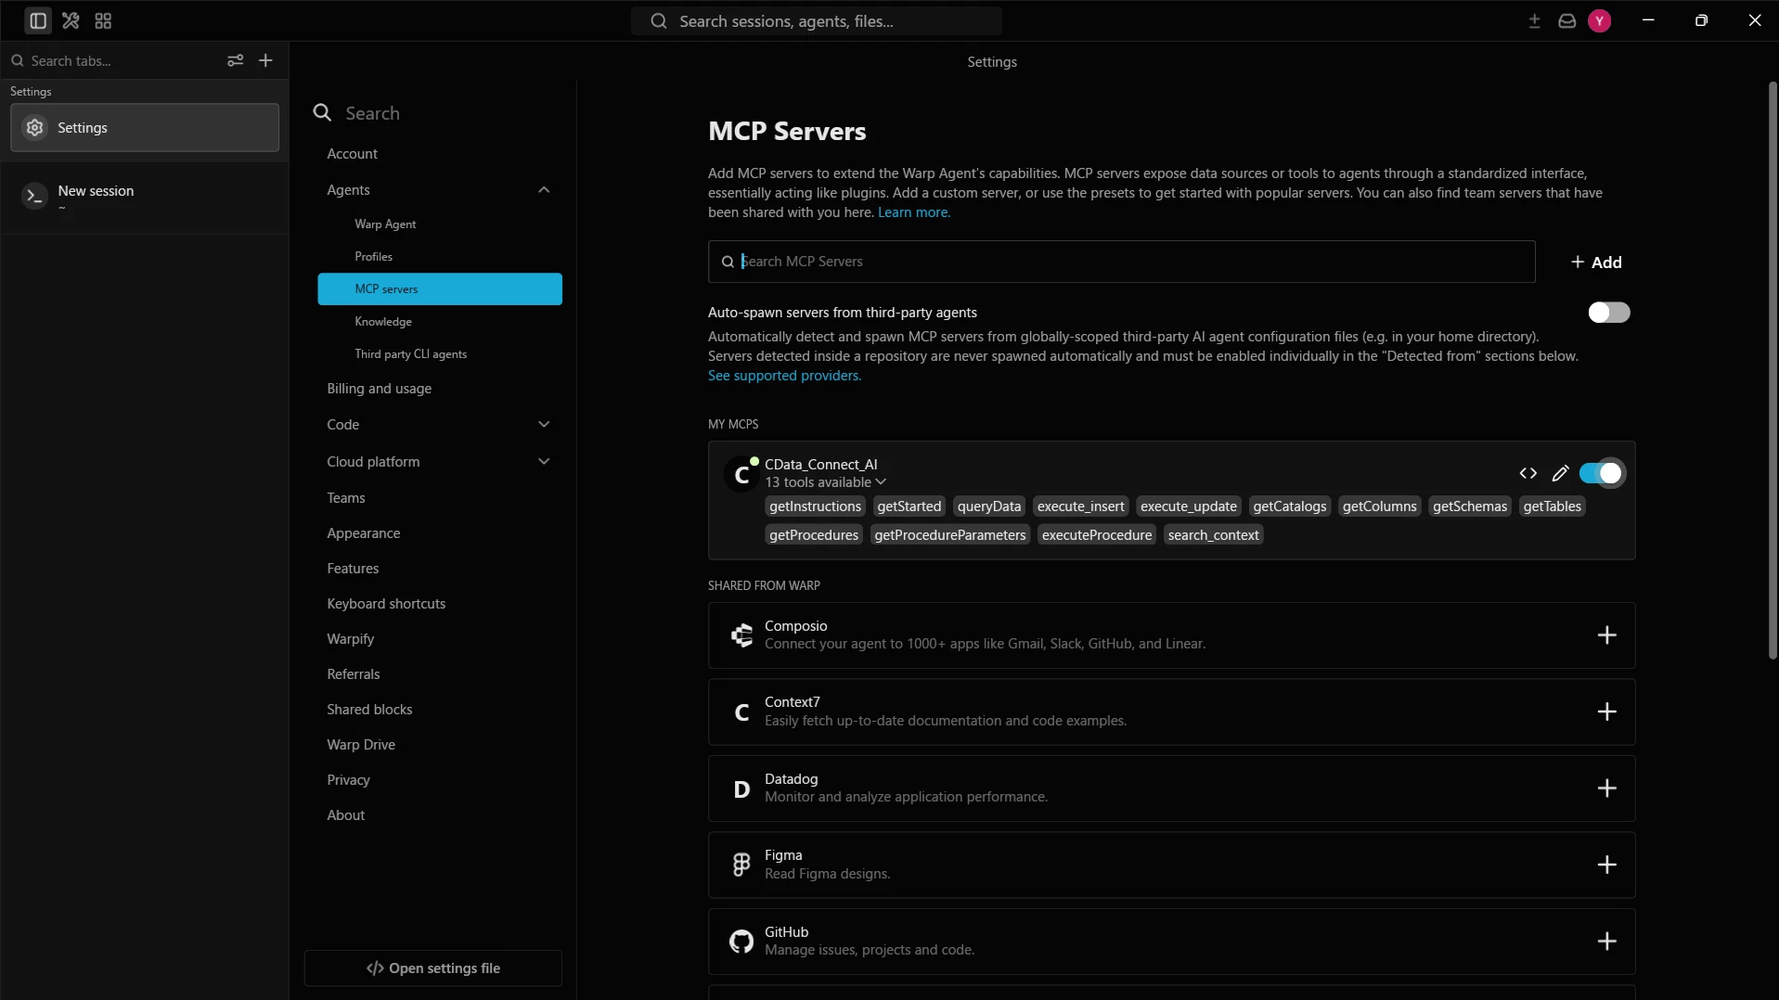The image size is (1779, 1000).
Task: Open the inbox tray icon
Action: (1566, 20)
